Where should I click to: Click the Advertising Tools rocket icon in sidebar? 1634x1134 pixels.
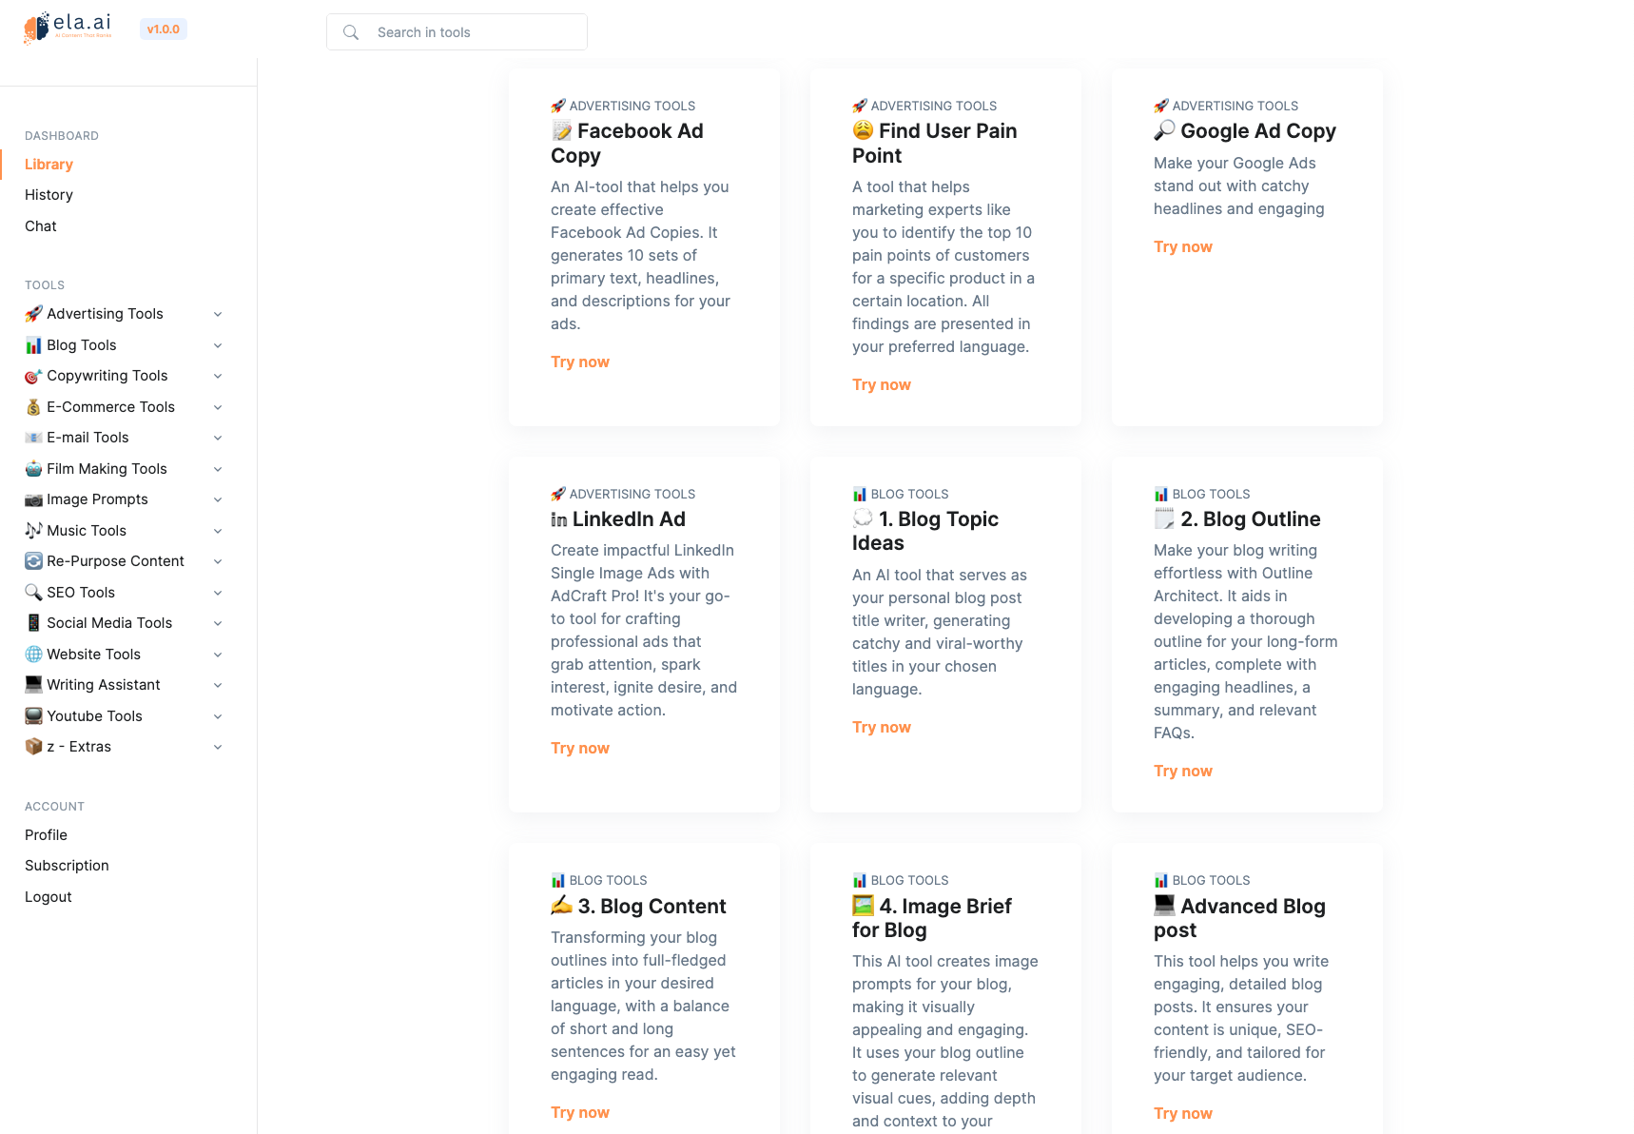tap(33, 314)
